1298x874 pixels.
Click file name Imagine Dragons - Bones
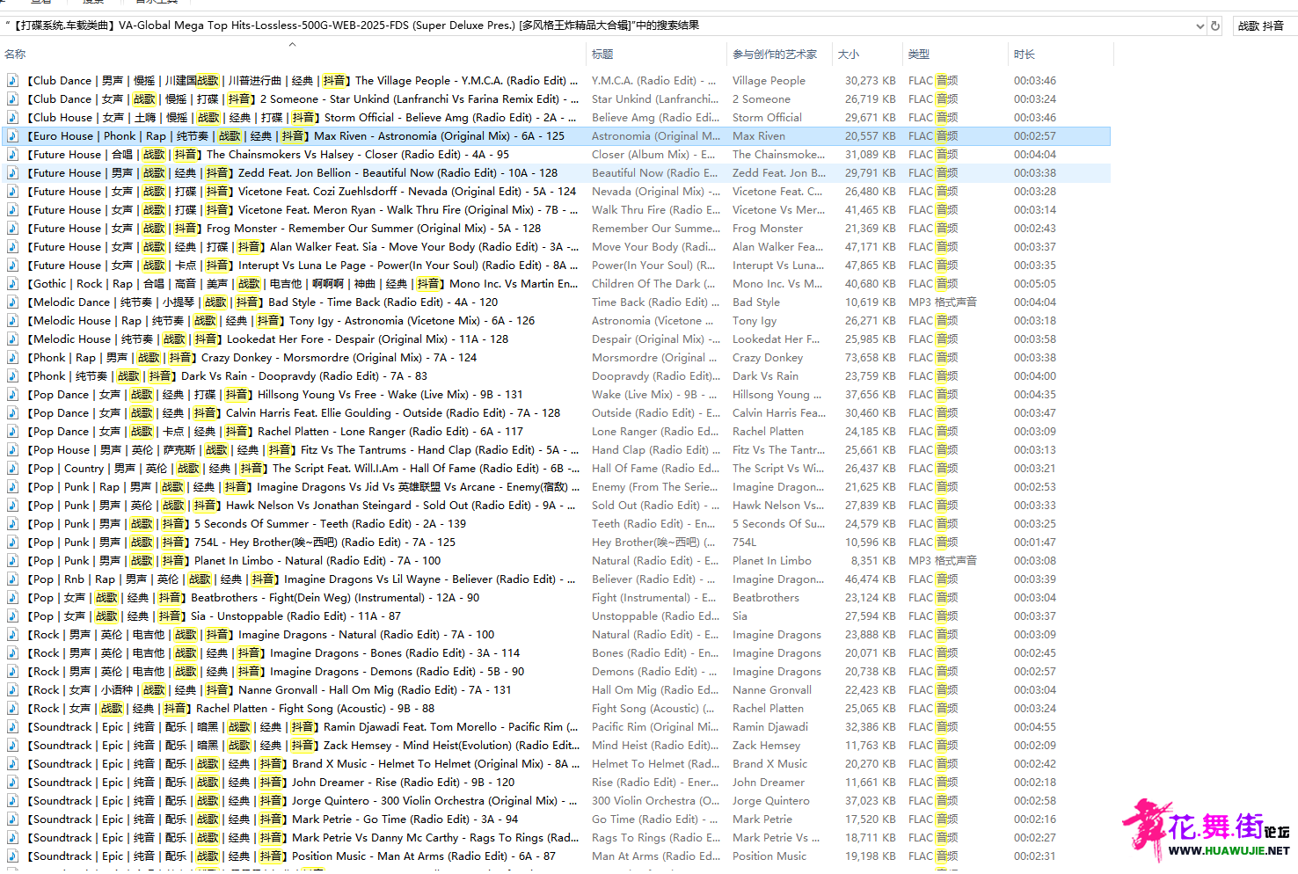tap(273, 653)
